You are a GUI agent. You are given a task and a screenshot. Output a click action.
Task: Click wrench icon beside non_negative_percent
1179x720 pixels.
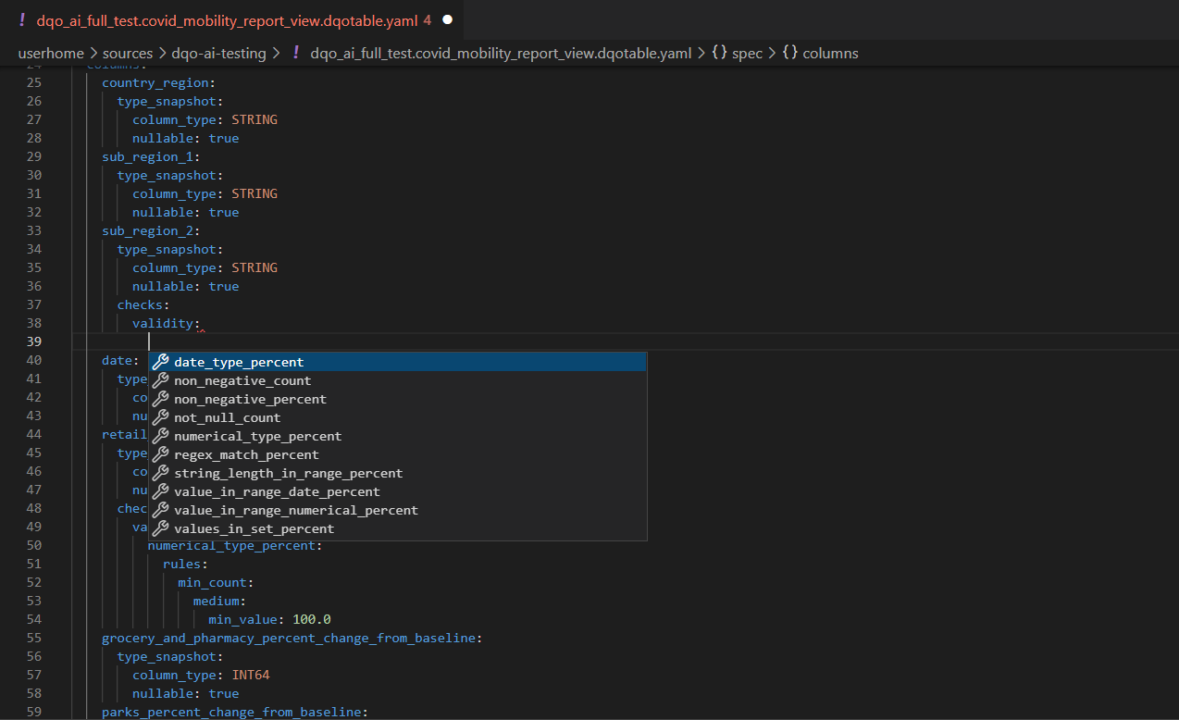coord(160,399)
